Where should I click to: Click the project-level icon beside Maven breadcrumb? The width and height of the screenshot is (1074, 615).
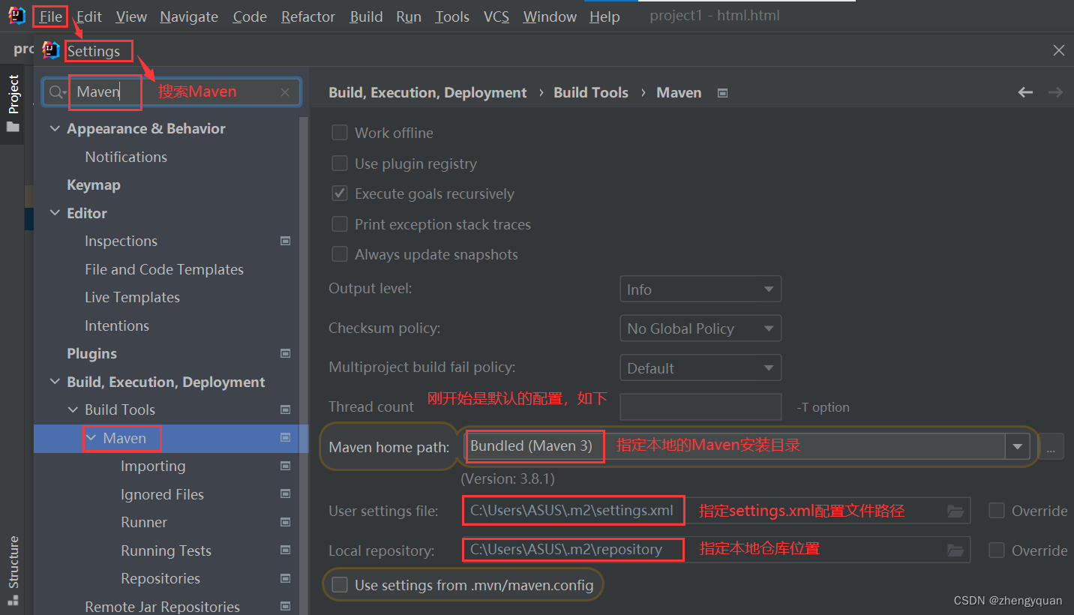pos(722,93)
